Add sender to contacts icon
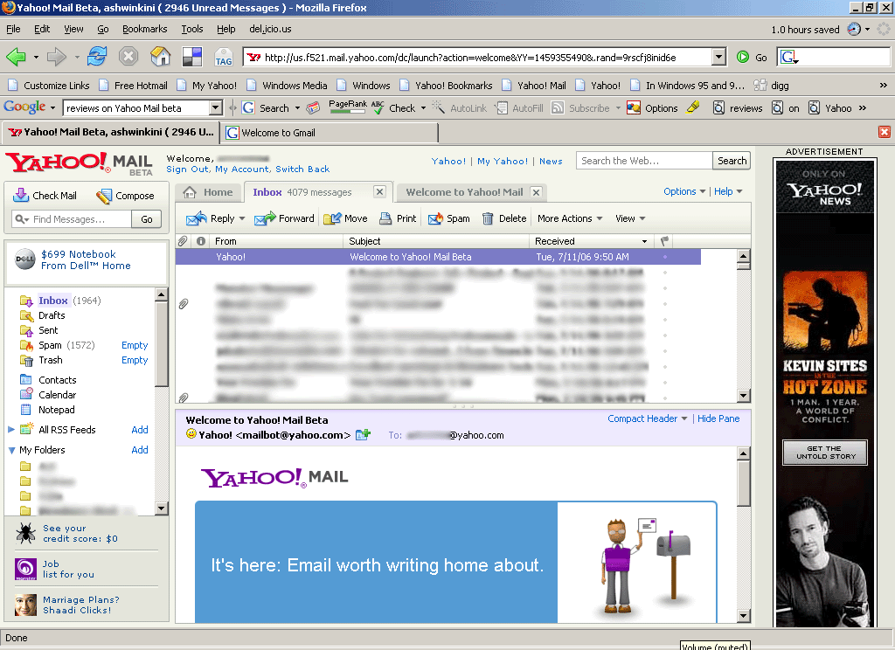 [363, 435]
